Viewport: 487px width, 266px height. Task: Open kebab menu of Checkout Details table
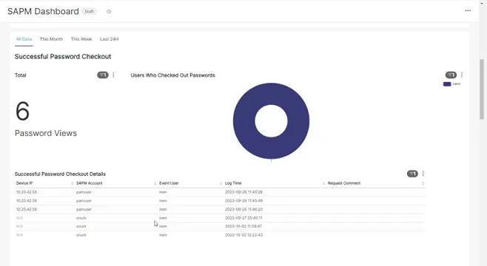tap(423, 174)
